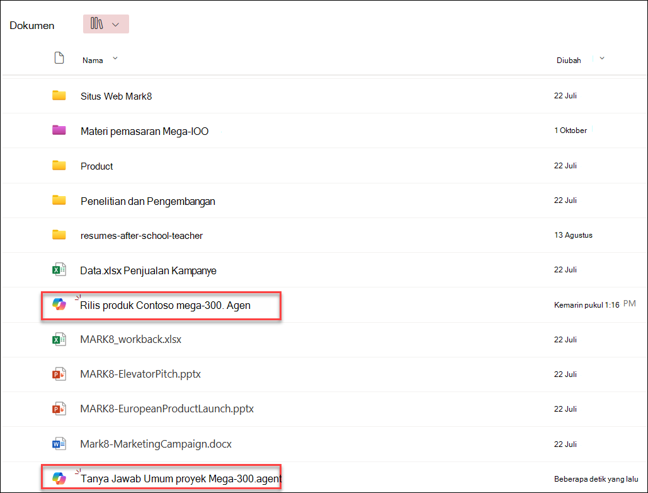Open Data.xlsx Penjualan Kampanye file

click(x=149, y=271)
